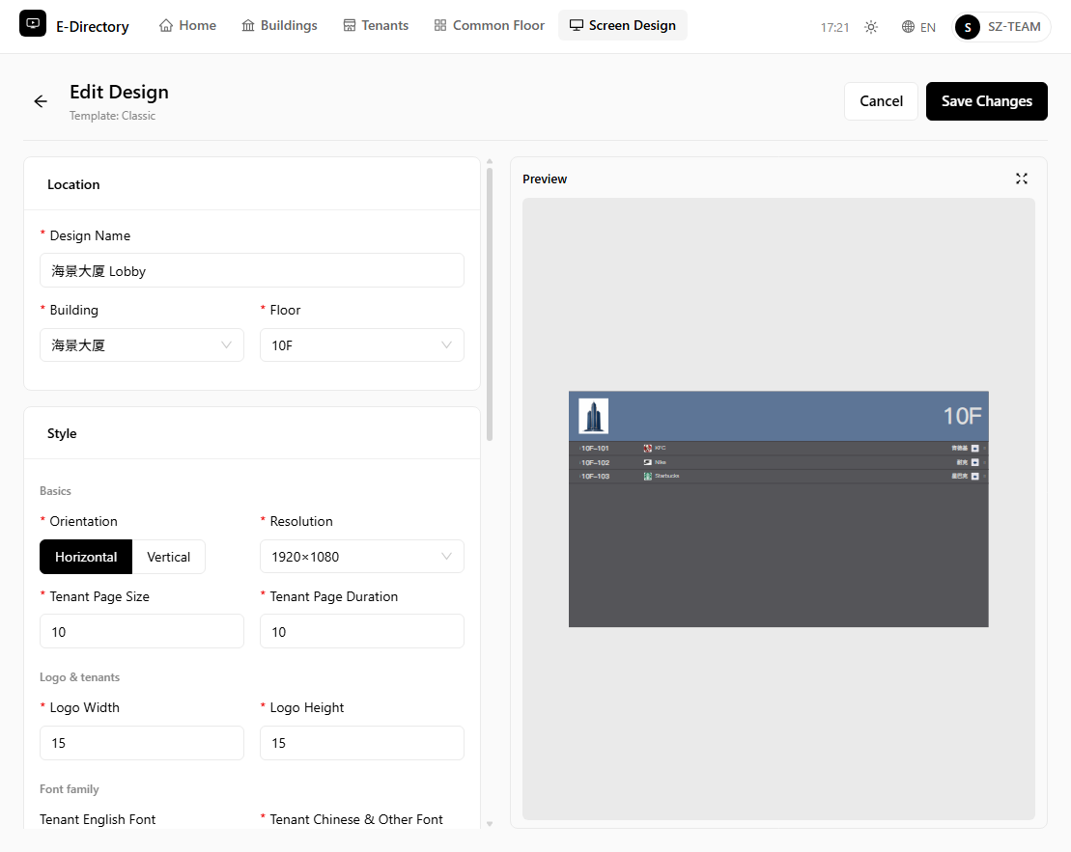The height and width of the screenshot is (852, 1071).
Task: Open the Tenants nav item
Action: 376,26
